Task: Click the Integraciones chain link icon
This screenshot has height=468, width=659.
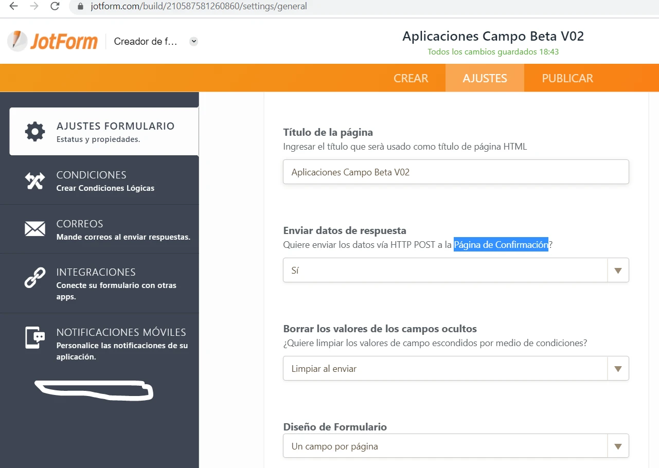Action: [34, 277]
